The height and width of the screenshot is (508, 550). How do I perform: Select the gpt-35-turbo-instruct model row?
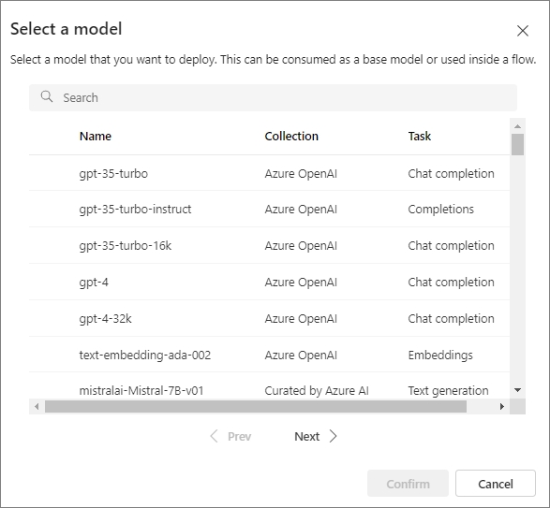pos(270,210)
